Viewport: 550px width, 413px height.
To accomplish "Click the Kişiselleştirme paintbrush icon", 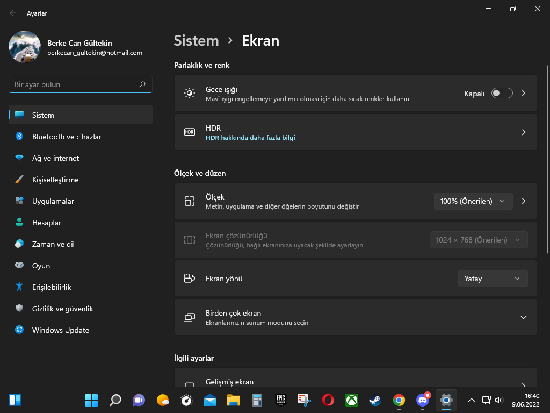I will 19,180.
